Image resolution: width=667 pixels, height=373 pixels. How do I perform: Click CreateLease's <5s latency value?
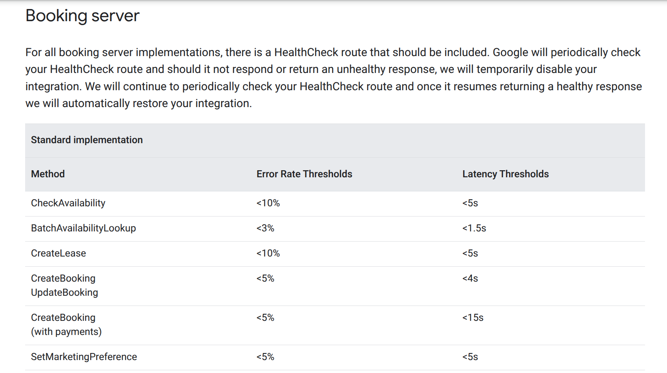[470, 253]
